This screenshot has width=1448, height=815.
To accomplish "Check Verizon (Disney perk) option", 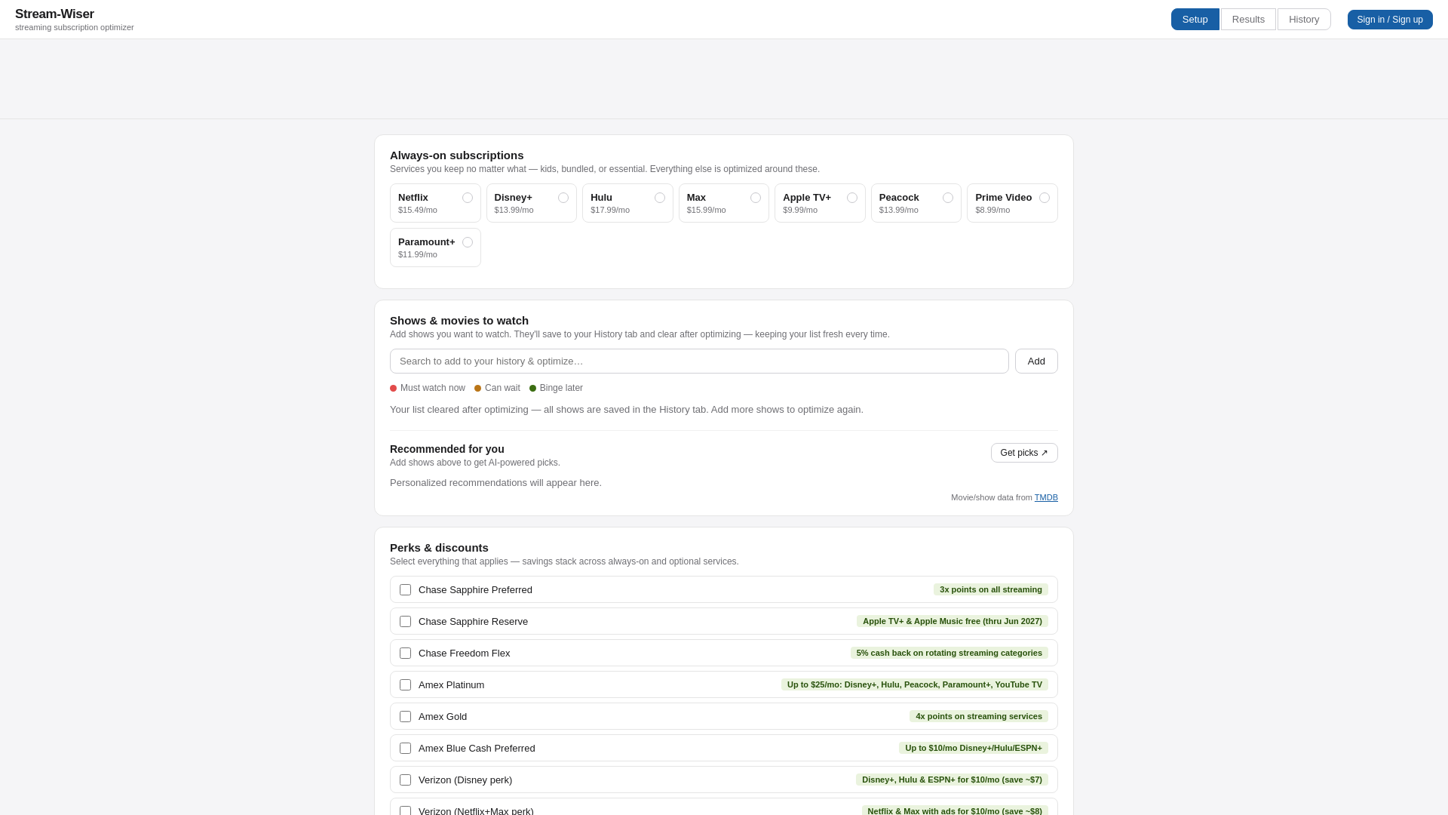I will click(406, 780).
